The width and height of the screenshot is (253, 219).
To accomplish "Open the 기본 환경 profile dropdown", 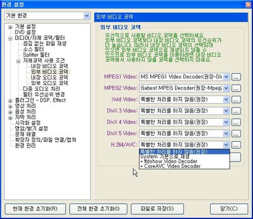I will [87, 16].
